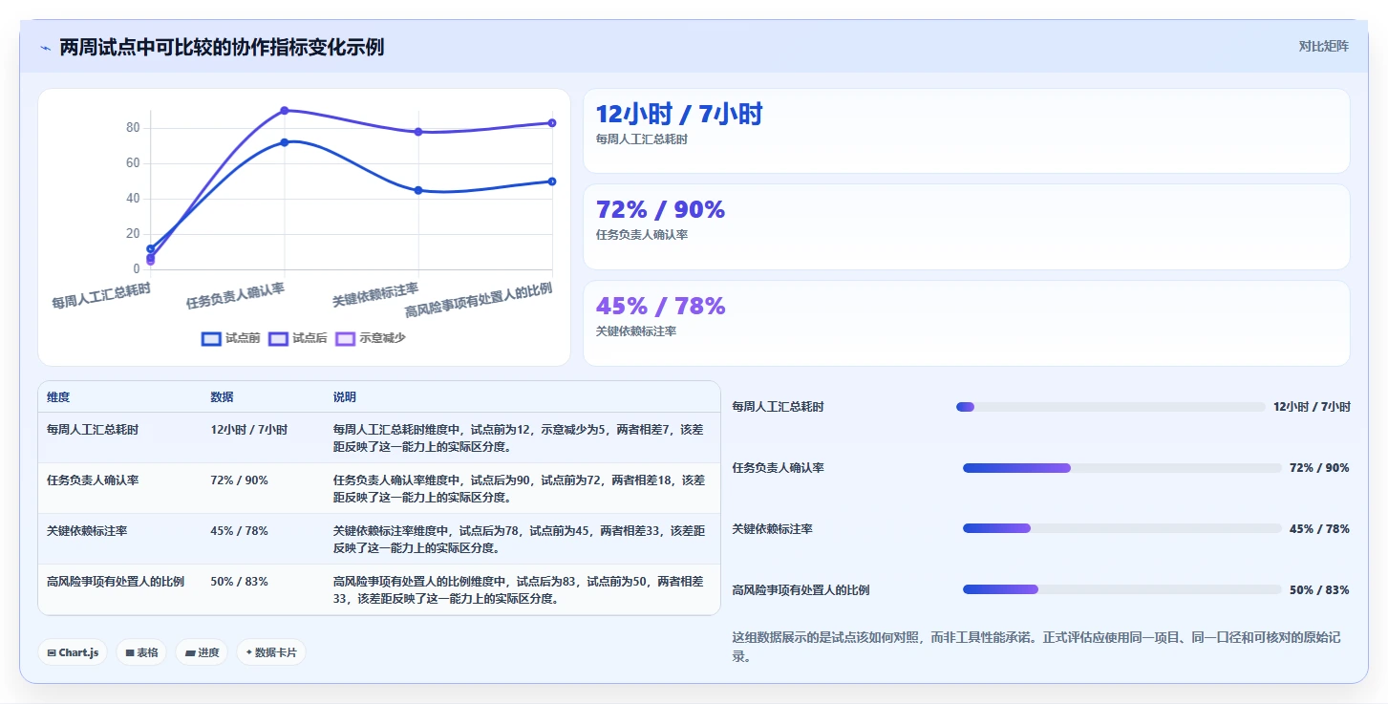Click the footnote text starting with 这组数据展示的是
This screenshot has height=704, width=1388.
point(1036,647)
